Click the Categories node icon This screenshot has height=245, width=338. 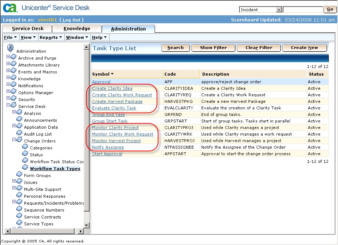pyautogui.click(x=25, y=147)
